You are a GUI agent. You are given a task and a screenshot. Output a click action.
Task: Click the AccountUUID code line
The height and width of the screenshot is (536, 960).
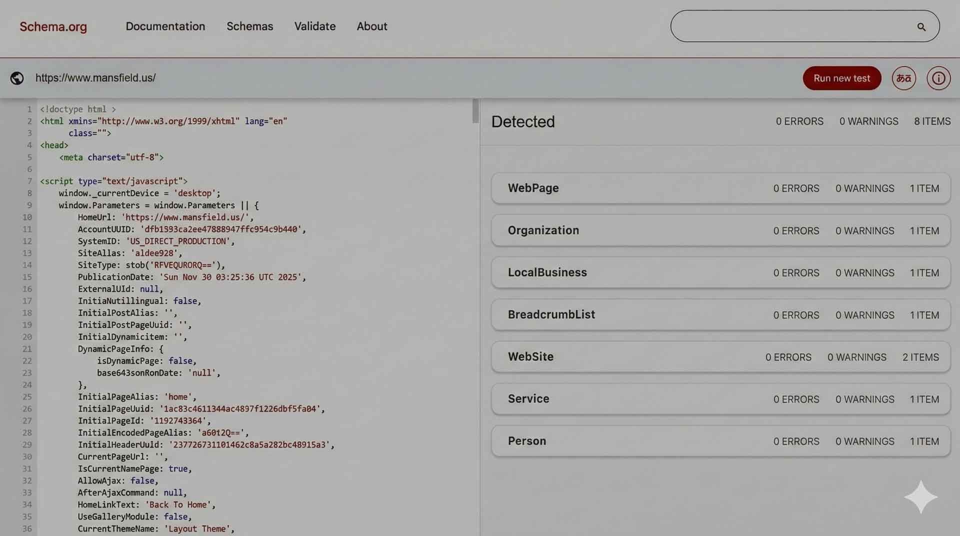191,229
